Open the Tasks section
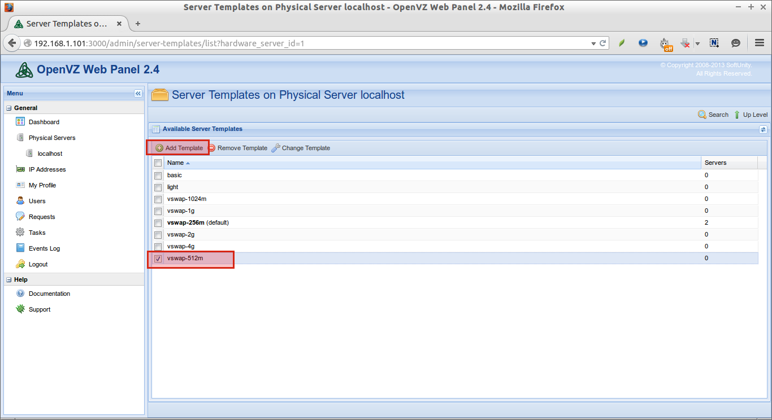 click(37, 233)
